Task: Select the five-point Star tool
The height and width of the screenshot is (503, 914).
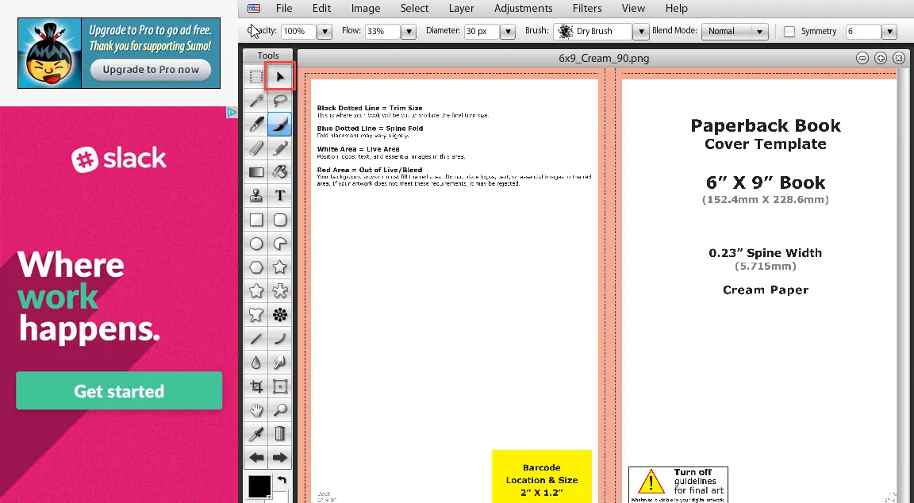Action: pos(280,267)
